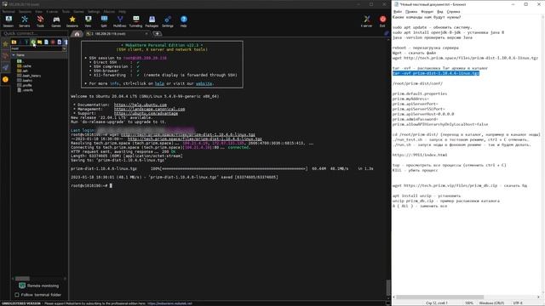Screen dimensions: 545x306
Task: Open the Tools tab on the left sidebar
Action: [x=5, y=56]
